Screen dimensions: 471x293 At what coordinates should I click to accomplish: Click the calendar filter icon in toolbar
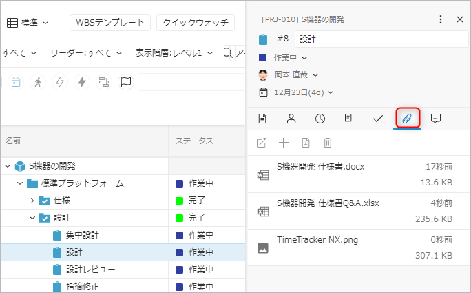point(16,82)
